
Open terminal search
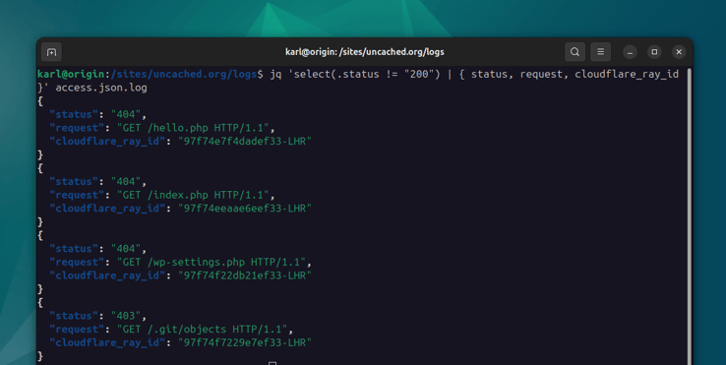(575, 52)
